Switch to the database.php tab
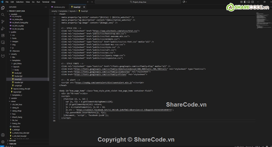Screen dimensions: 272x147 60,7
